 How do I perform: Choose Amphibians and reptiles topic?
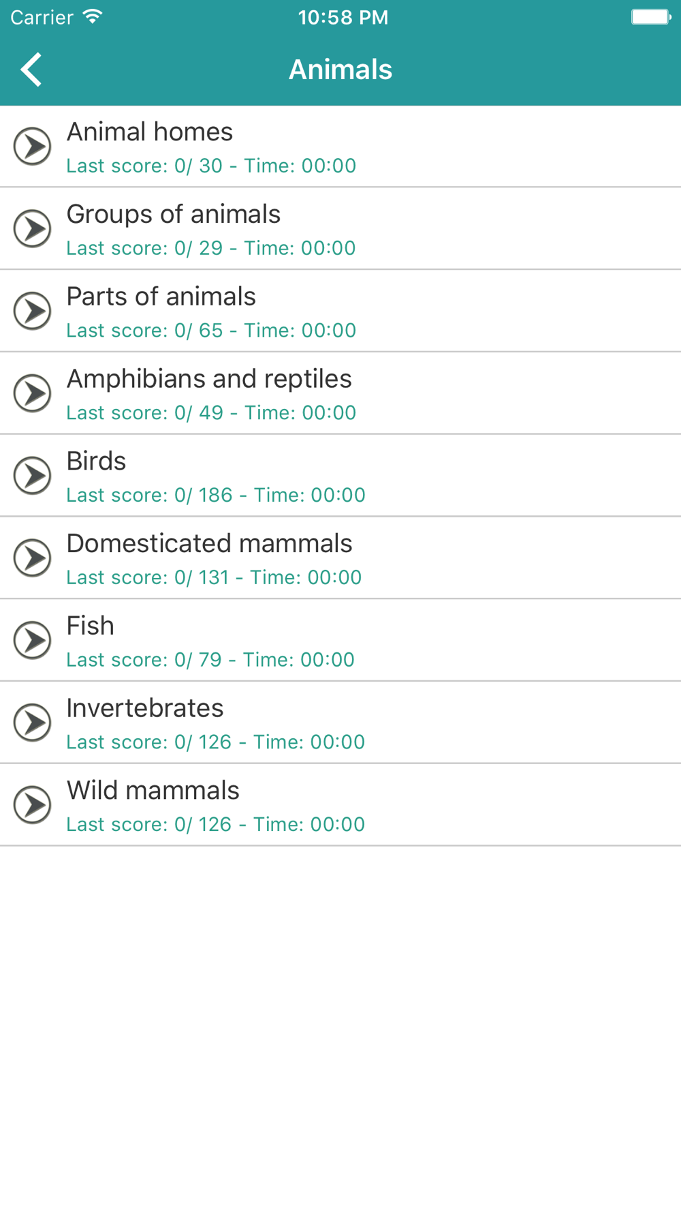click(x=340, y=393)
